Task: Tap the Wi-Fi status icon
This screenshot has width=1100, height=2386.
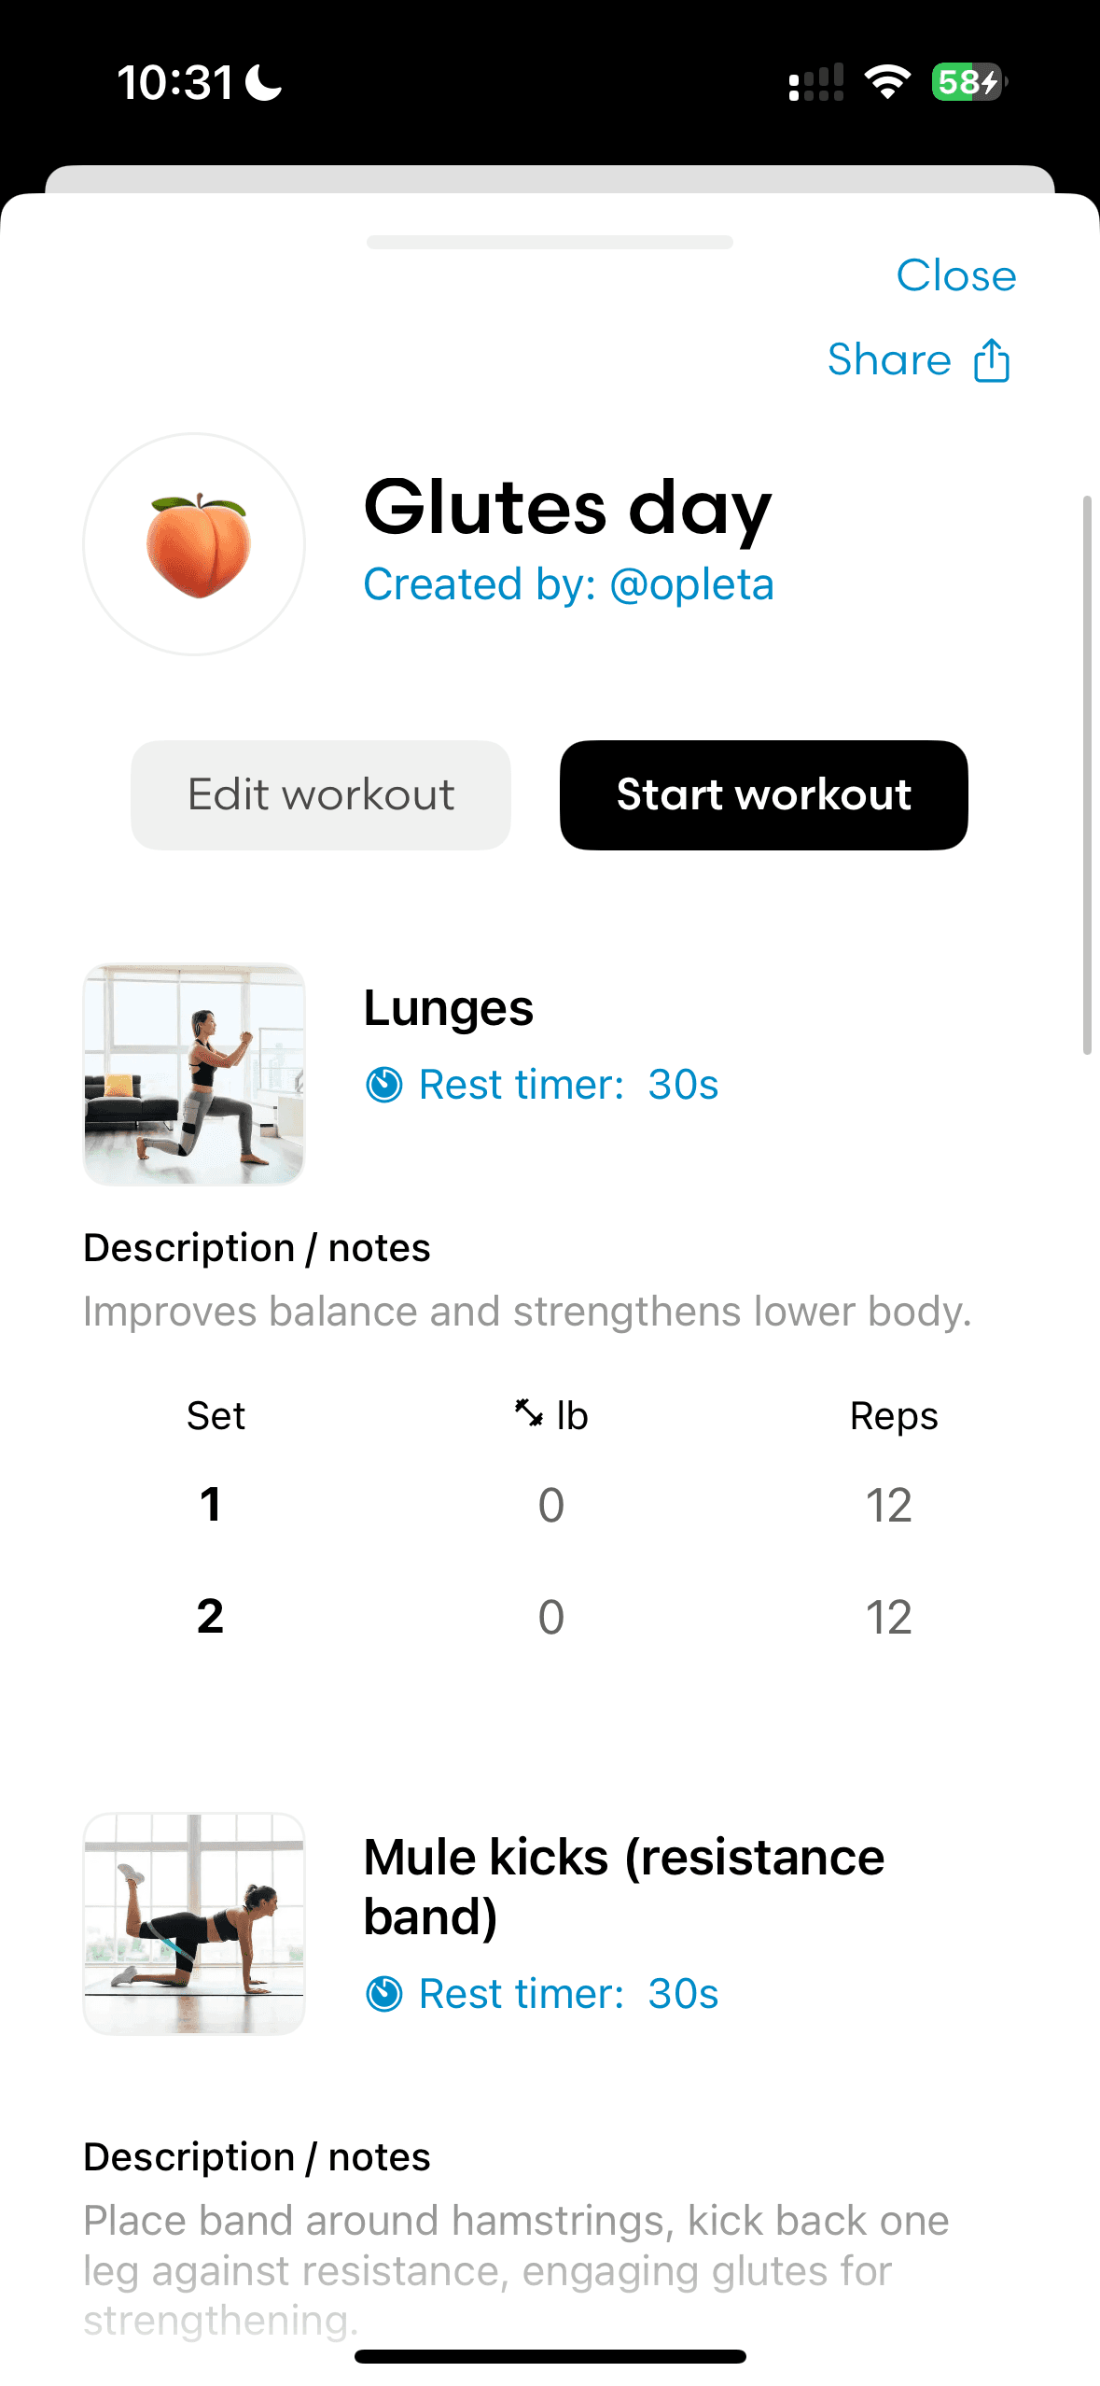Action: [887, 82]
